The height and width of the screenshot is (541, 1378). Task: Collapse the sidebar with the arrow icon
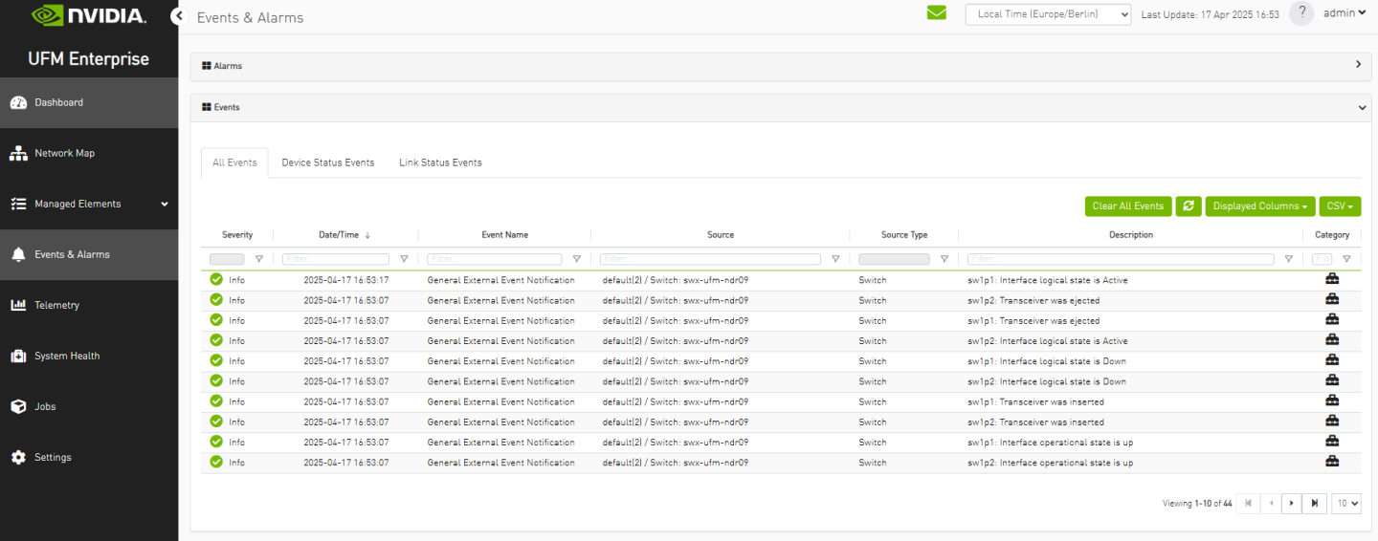[177, 16]
